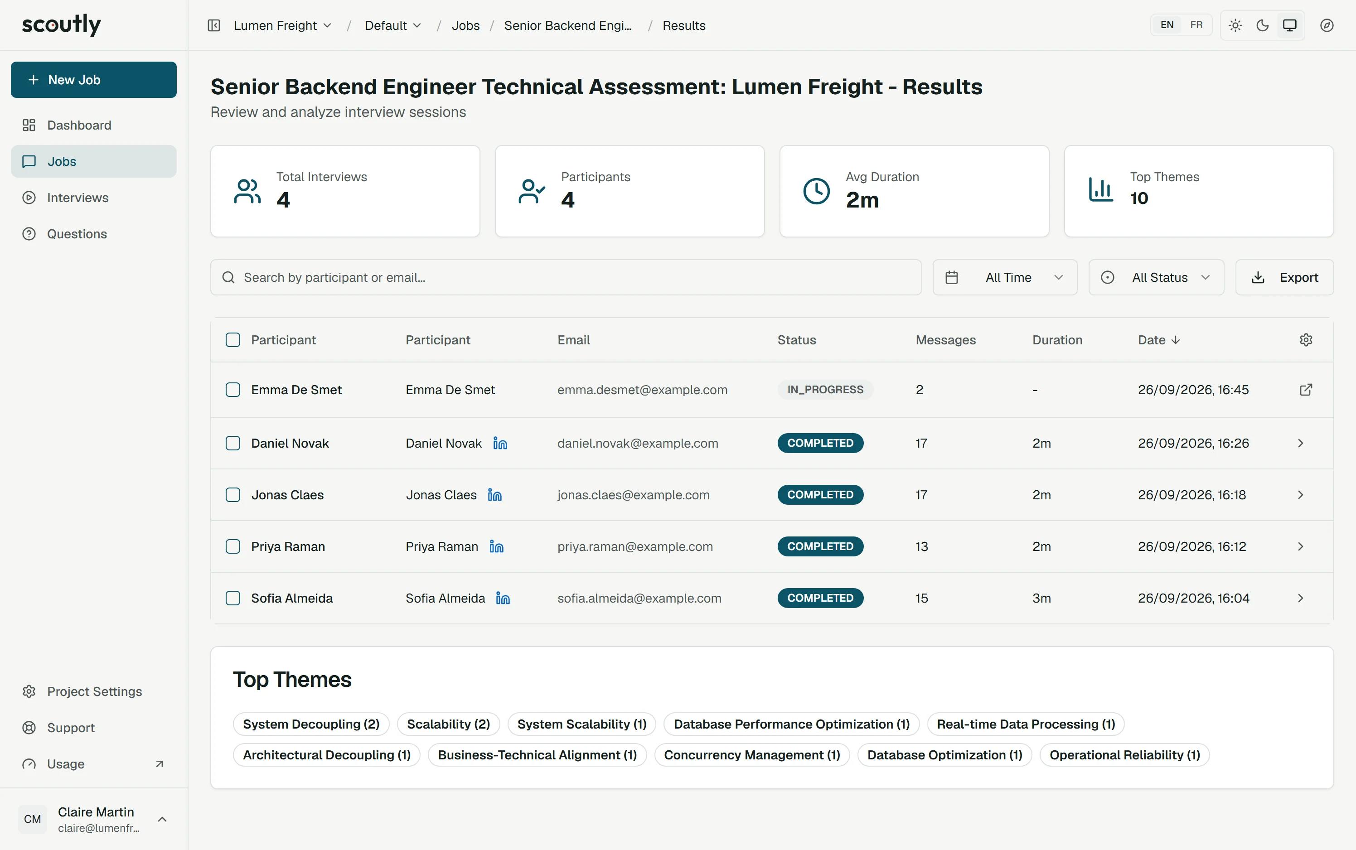The width and height of the screenshot is (1356, 850).
Task: Expand Claire Martin account menu
Action: [94, 819]
